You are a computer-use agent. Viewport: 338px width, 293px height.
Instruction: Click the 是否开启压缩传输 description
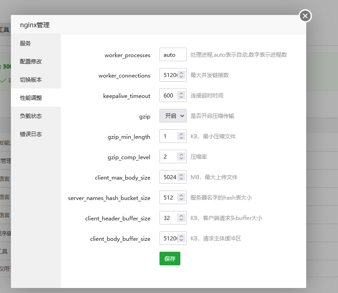(212, 116)
